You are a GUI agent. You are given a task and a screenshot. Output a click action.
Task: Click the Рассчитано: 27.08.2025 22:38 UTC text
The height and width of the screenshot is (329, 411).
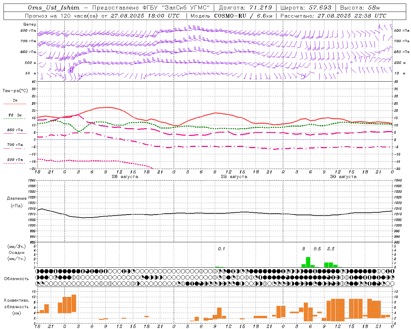point(333,16)
